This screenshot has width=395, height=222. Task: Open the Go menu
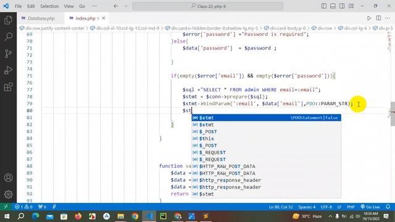82,6
